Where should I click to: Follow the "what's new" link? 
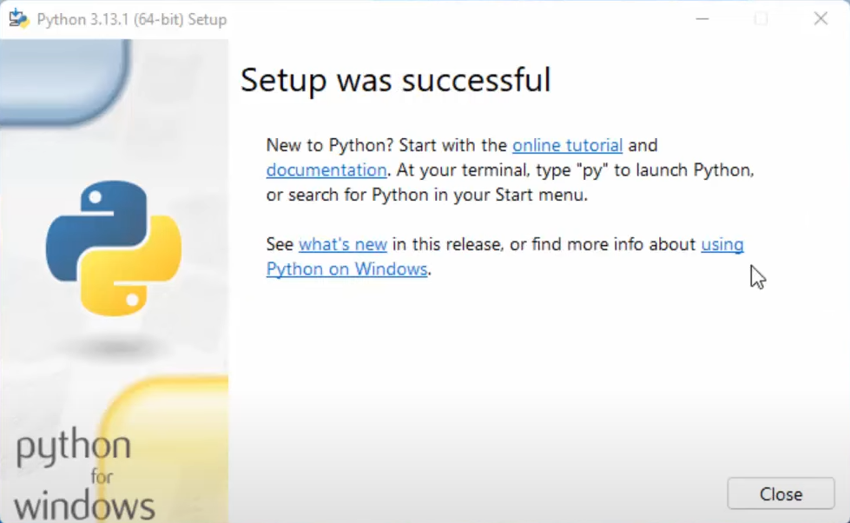click(343, 245)
